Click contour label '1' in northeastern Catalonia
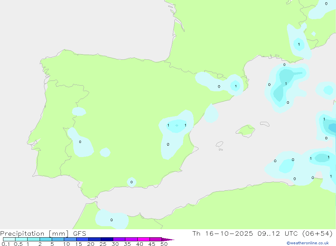 [236, 86]
